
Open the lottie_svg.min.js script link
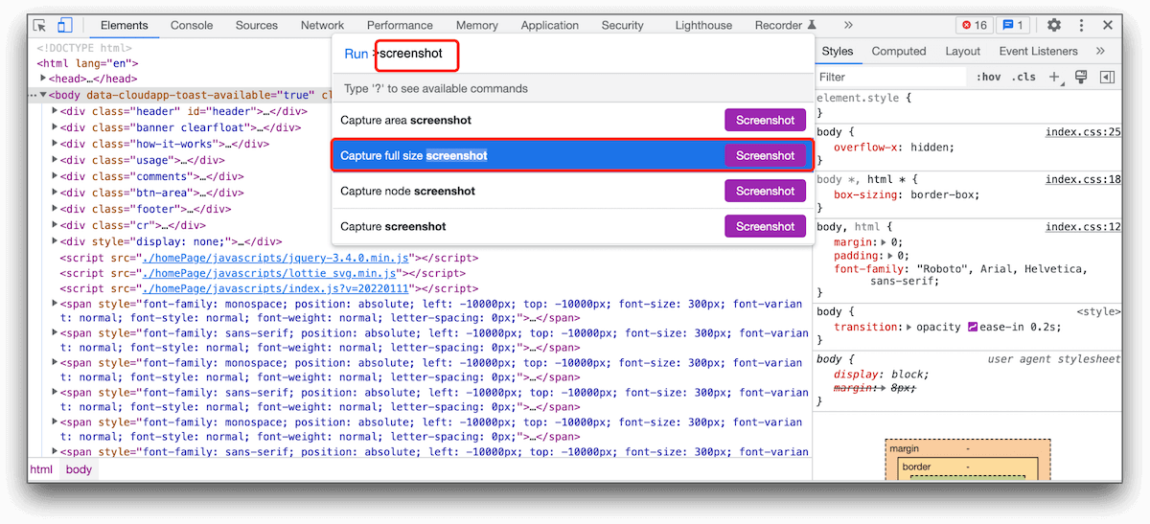pyautogui.click(x=269, y=274)
